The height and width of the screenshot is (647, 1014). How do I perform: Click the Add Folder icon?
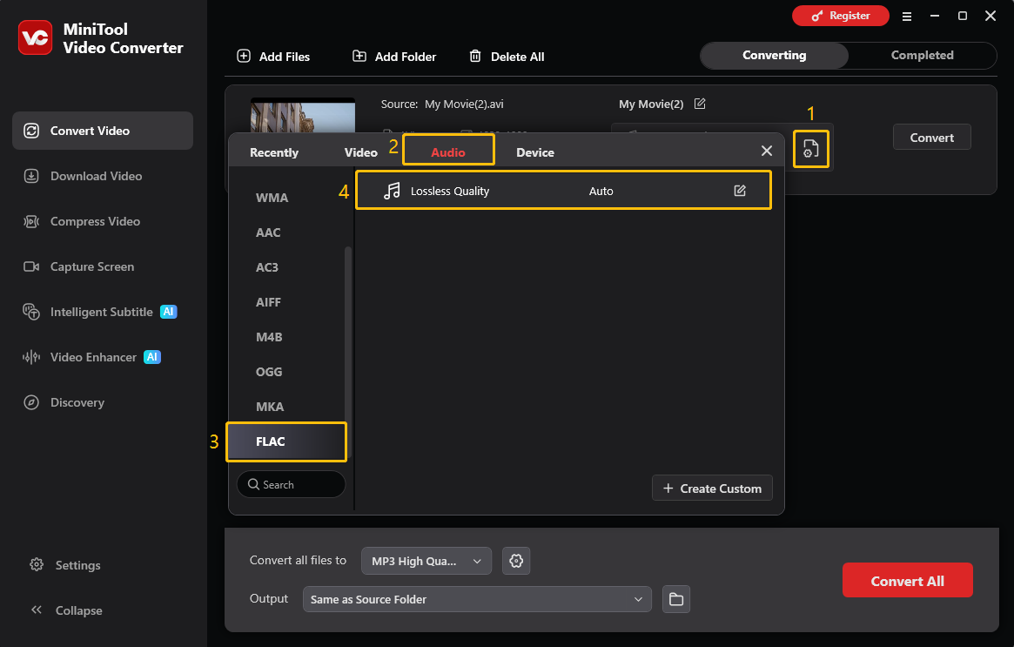click(359, 57)
